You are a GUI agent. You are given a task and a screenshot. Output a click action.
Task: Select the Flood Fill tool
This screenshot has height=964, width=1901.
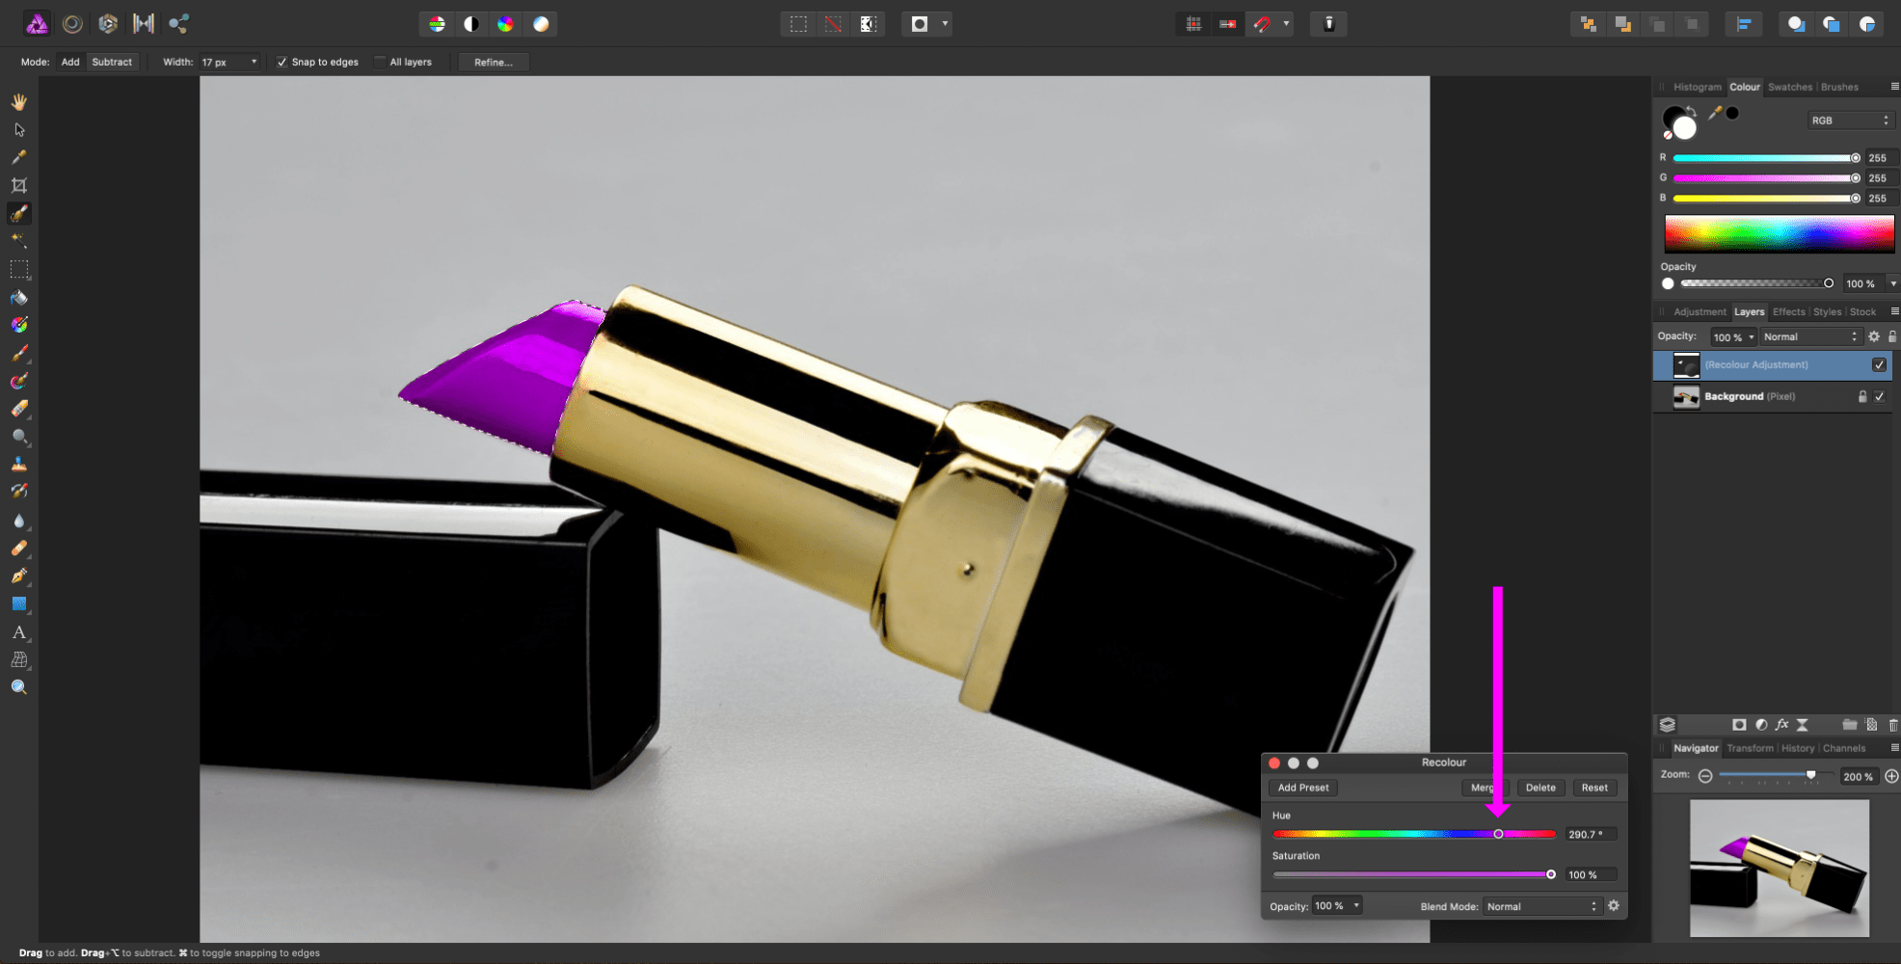click(x=19, y=298)
